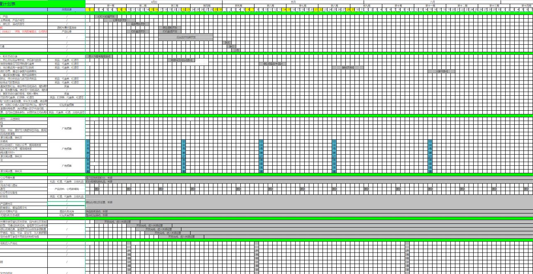
Task: Click the 接口 task bar
Action: (x=232, y=46)
